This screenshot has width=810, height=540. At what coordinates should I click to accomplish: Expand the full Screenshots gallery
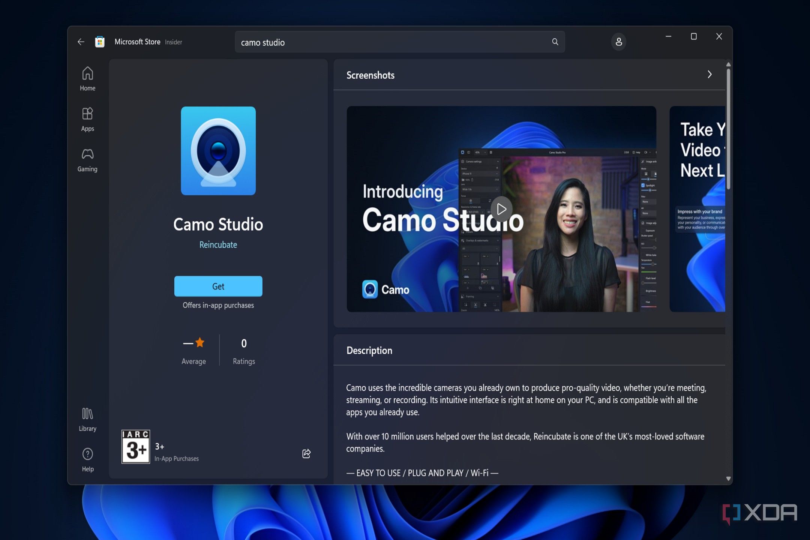709,75
